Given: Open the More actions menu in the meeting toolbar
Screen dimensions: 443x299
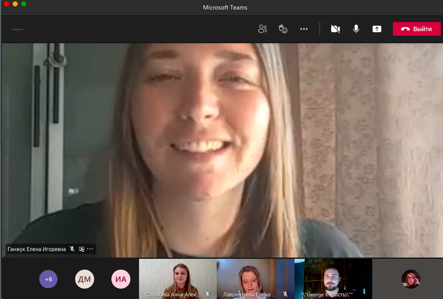Looking at the screenshot, I should tap(304, 29).
